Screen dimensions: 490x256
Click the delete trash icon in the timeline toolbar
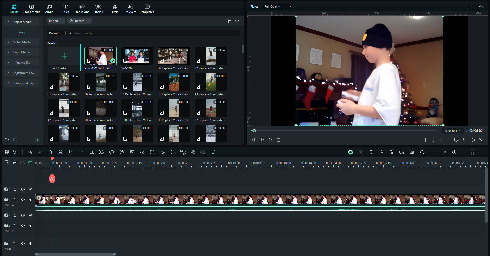(x=50, y=152)
